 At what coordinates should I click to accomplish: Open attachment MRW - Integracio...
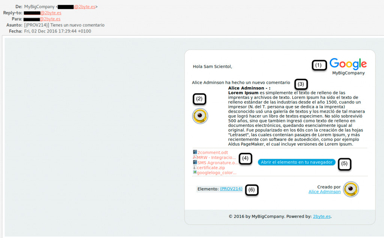tap(216, 158)
